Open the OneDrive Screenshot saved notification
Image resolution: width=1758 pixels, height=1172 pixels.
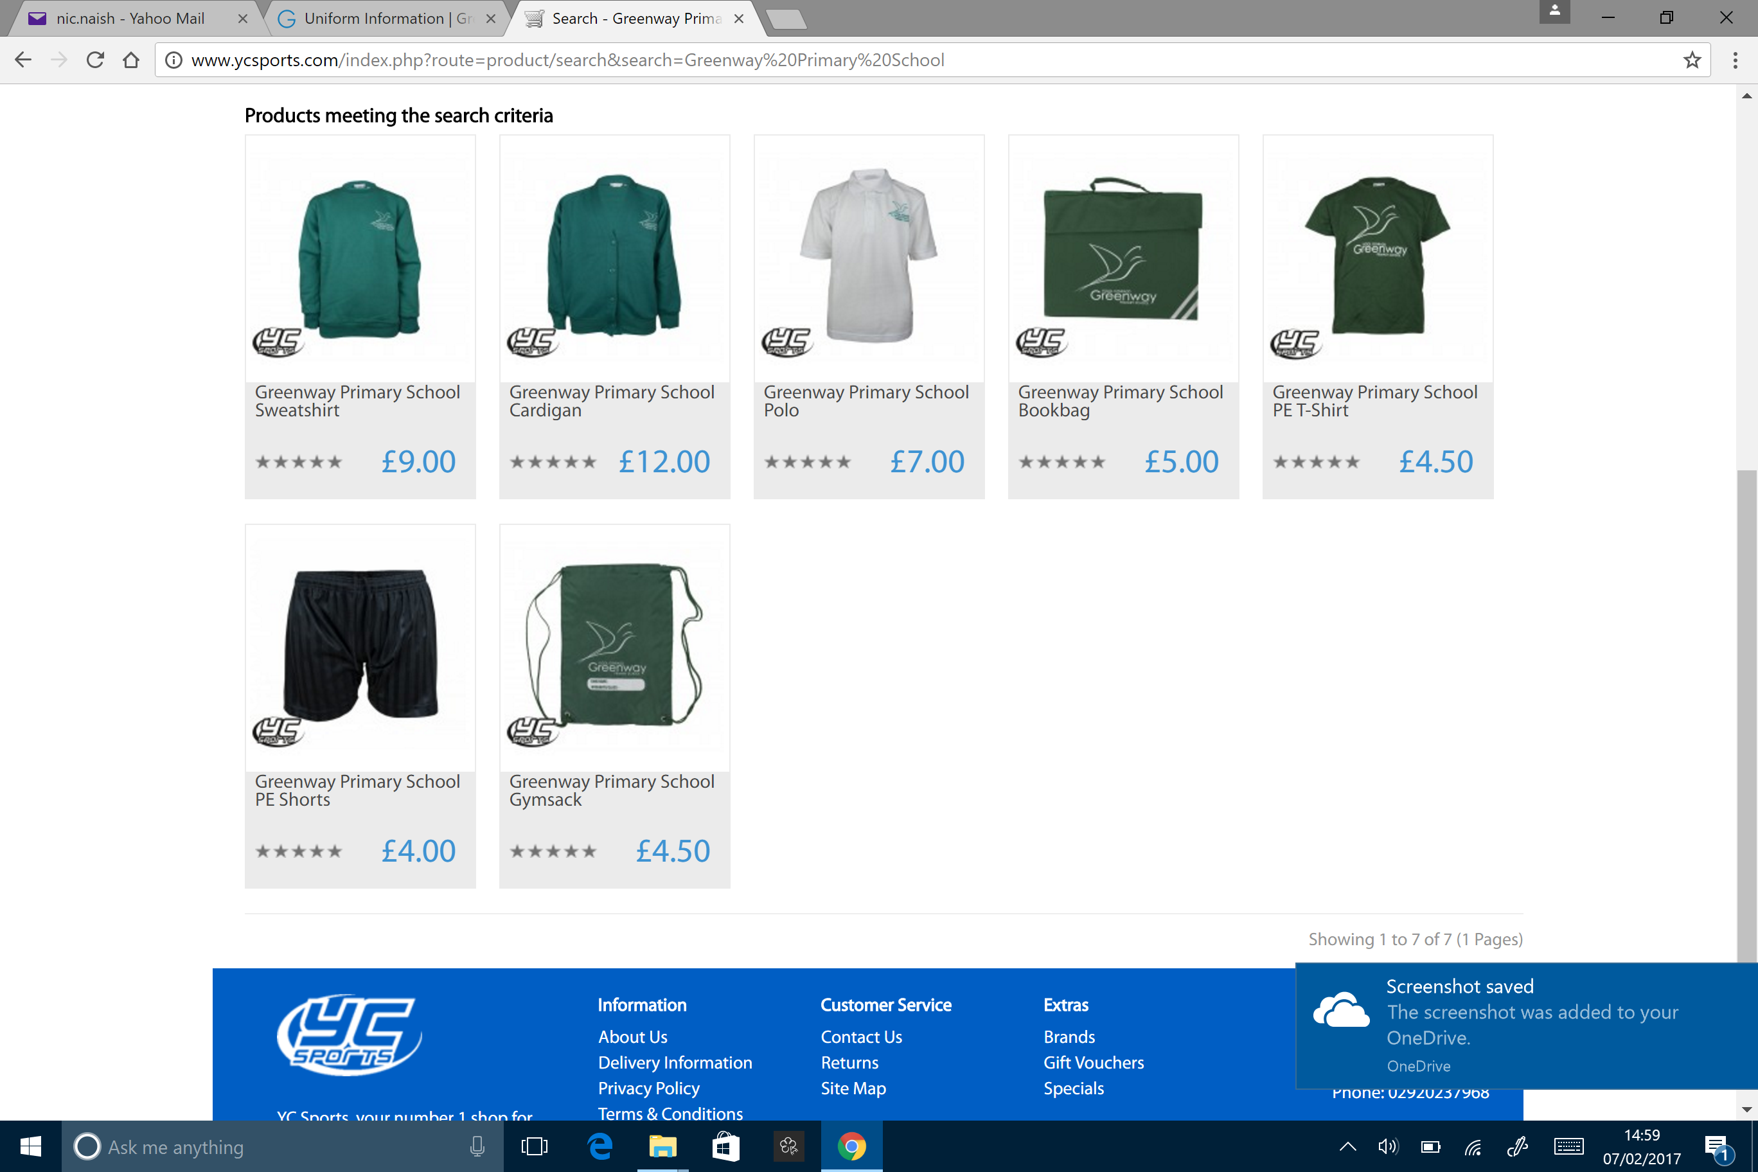(1526, 1026)
